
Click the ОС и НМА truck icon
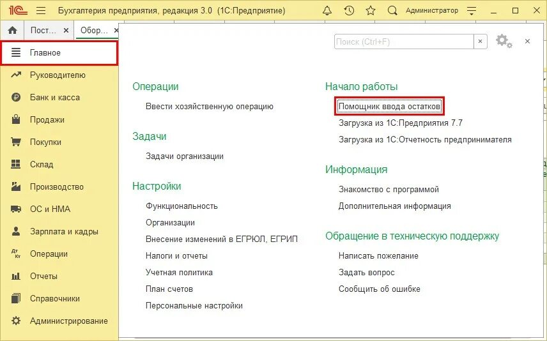(x=16, y=209)
